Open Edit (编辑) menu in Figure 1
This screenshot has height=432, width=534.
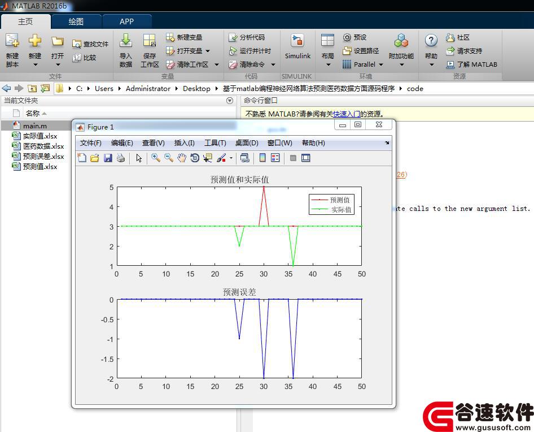pyautogui.click(x=122, y=143)
